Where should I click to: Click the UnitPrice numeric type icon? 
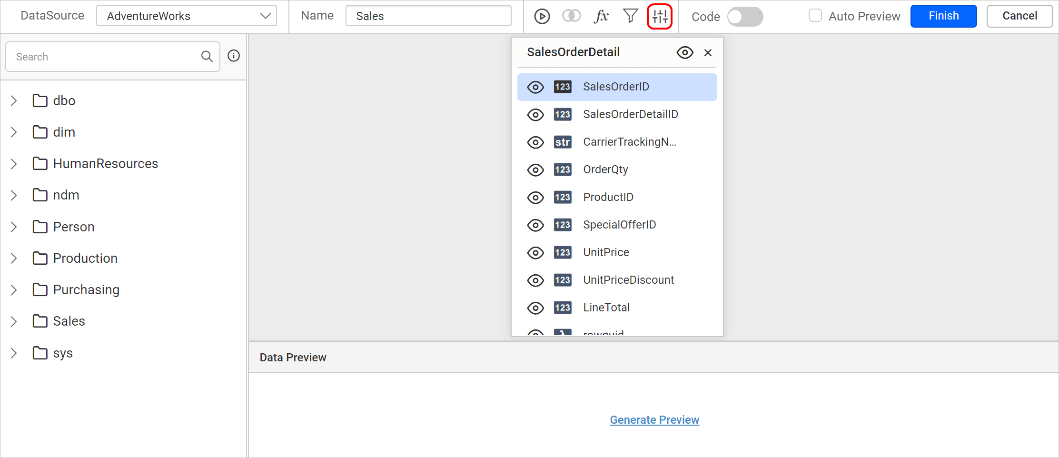[563, 252]
